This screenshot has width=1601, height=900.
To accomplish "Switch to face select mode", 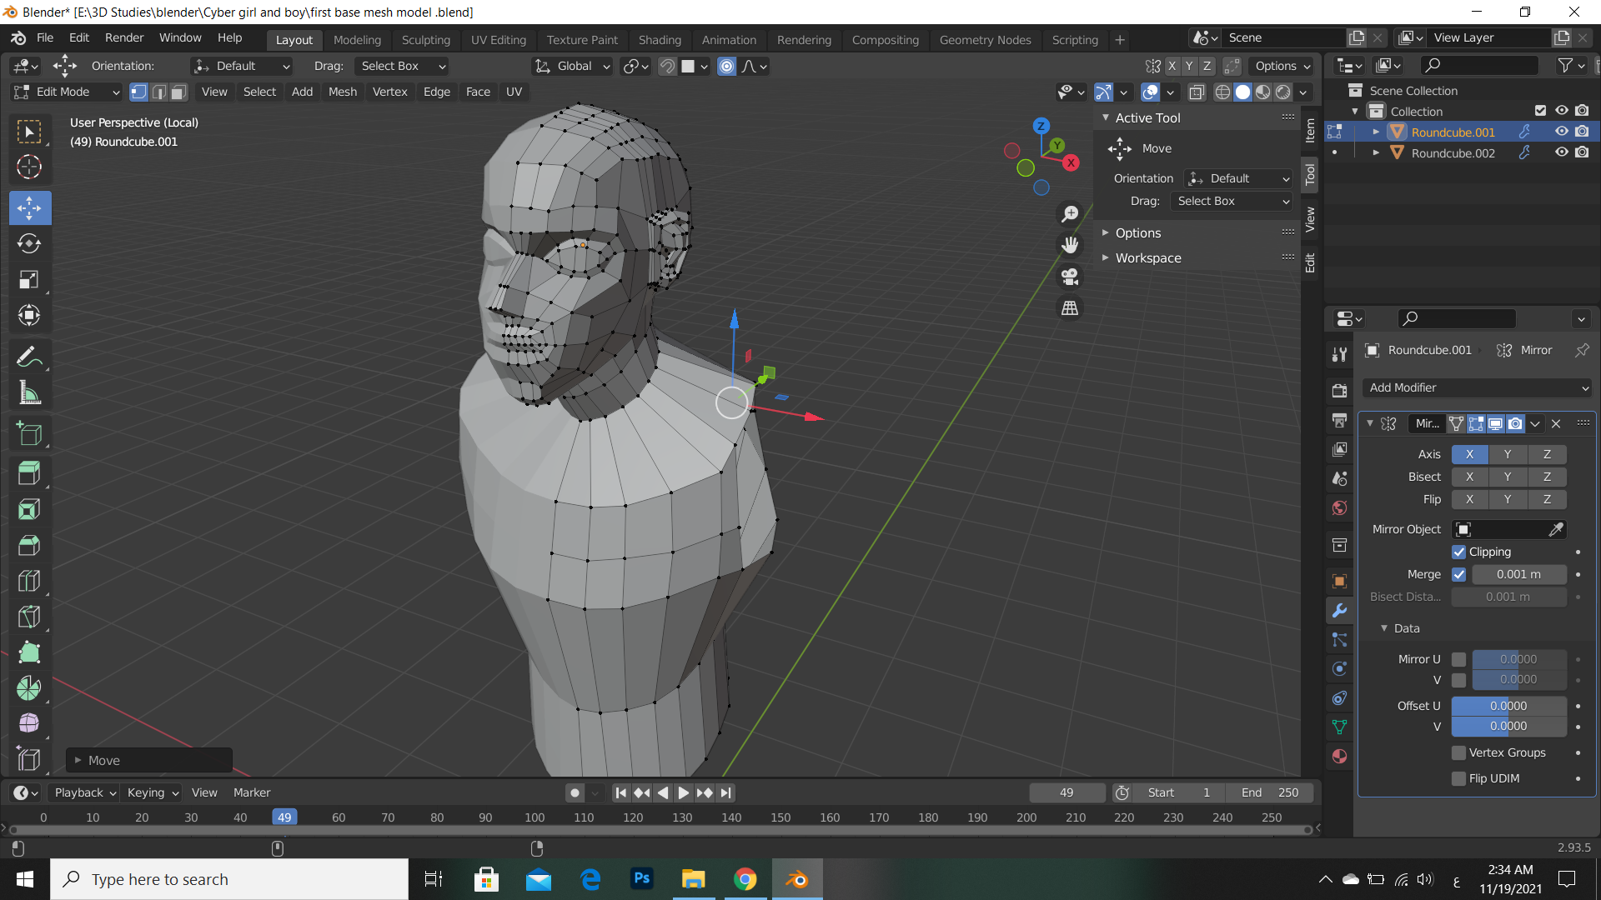I will pyautogui.click(x=178, y=92).
